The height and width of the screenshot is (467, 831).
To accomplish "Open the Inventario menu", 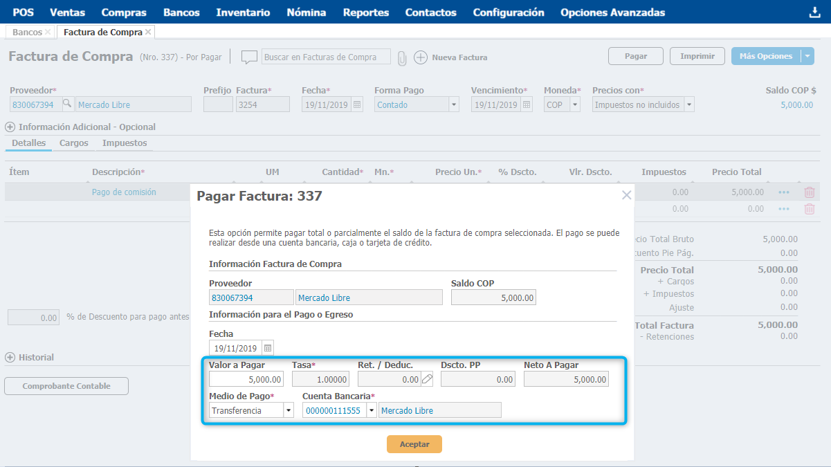I will tap(243, 12).
